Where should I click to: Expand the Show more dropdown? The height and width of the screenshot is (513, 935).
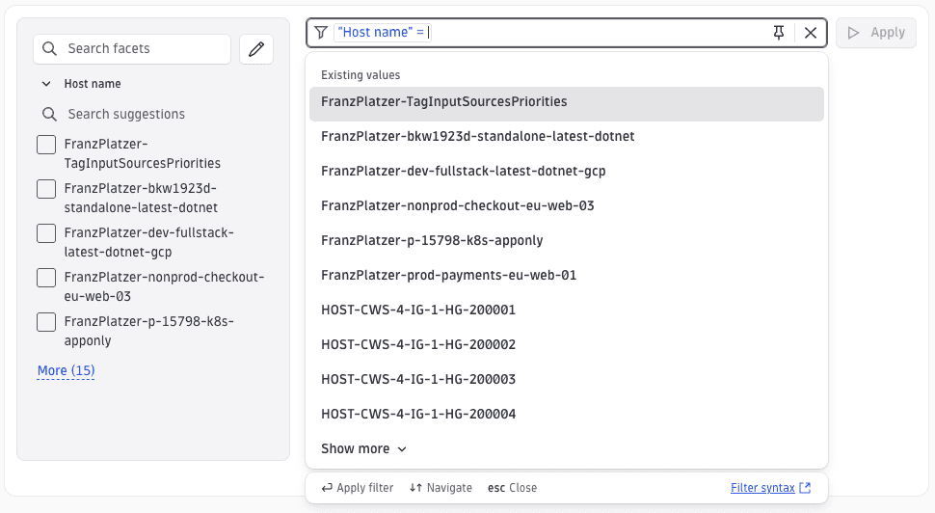tap(363, 448)
